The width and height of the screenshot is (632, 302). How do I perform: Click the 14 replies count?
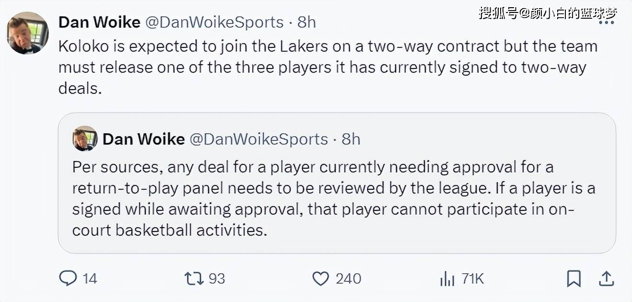[90, 279]
